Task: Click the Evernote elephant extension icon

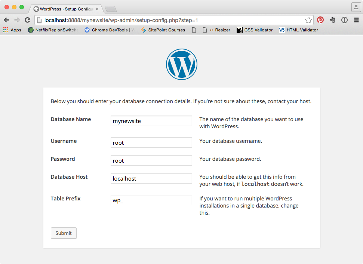Action: 333,20
